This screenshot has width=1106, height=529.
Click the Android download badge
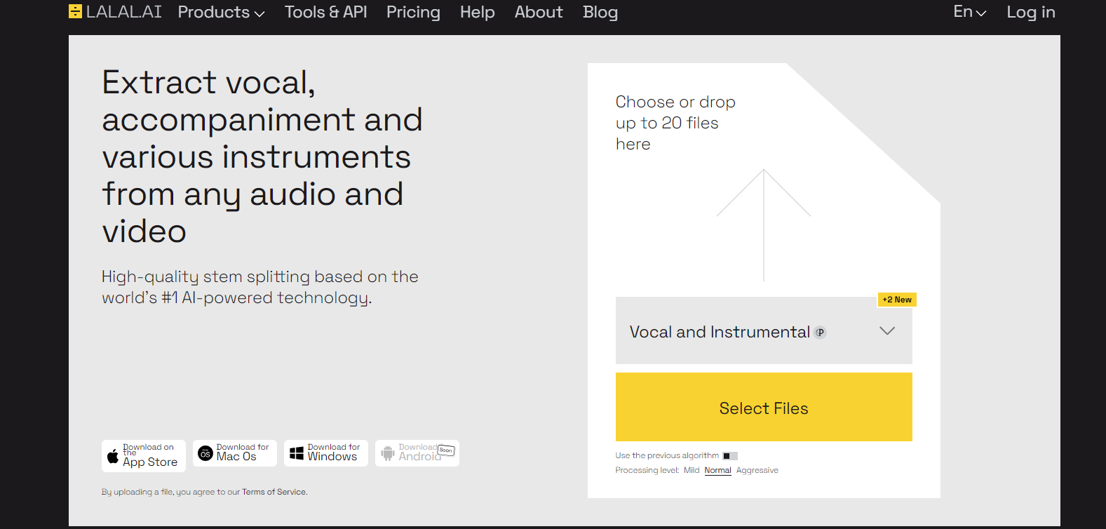pos(417,453)
